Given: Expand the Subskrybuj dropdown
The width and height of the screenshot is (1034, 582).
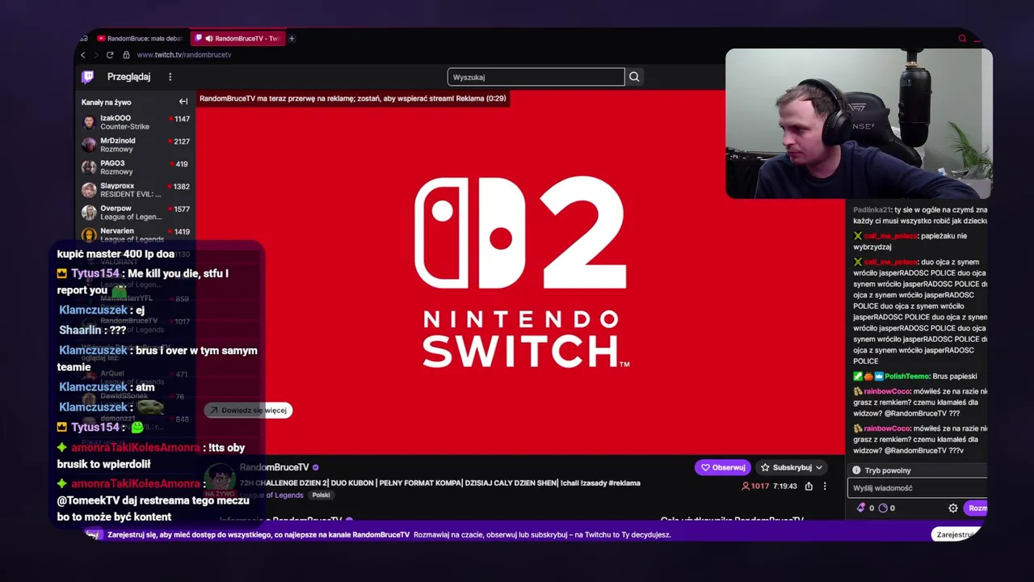Looking at the screenshot, I should click(818, 467).
